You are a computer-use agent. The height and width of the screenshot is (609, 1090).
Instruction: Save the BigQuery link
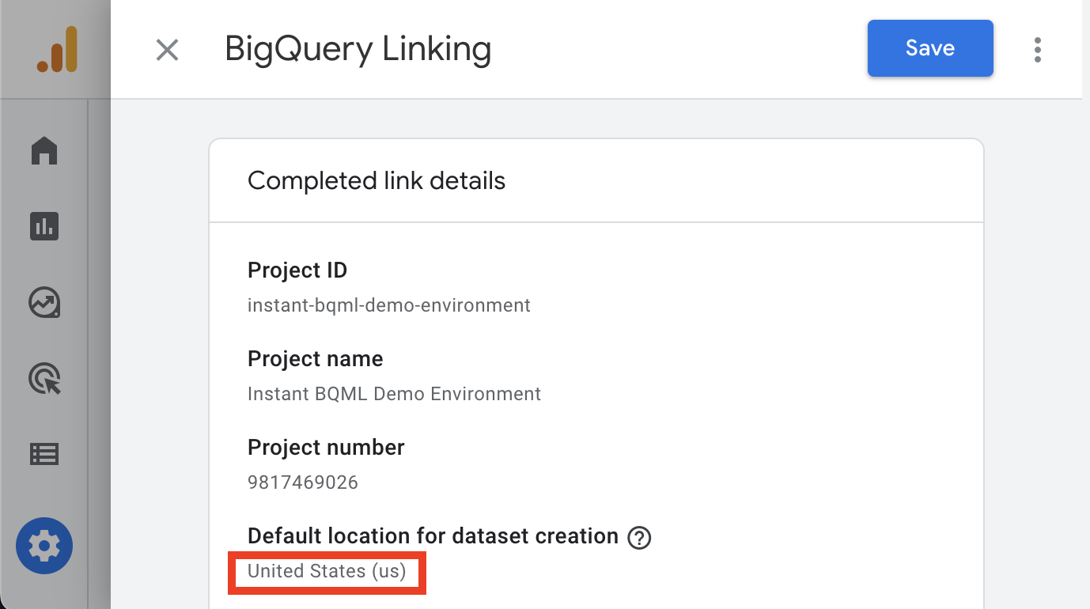(930, 48)
